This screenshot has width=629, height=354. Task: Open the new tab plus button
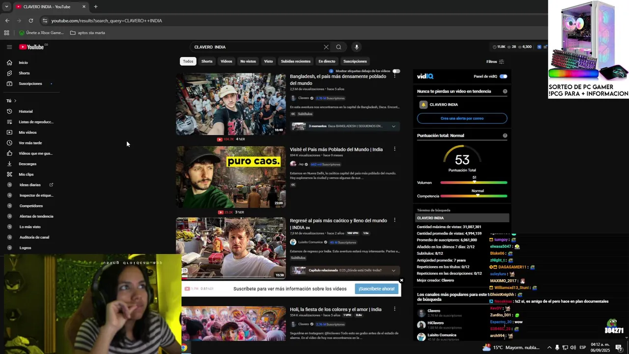[96, 6]
